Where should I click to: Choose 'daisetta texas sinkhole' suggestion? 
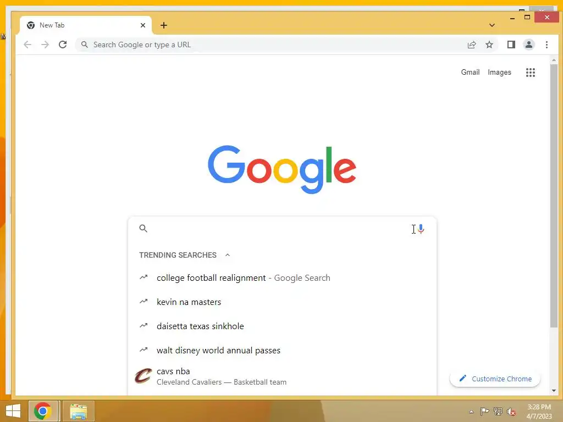(282, 326)
